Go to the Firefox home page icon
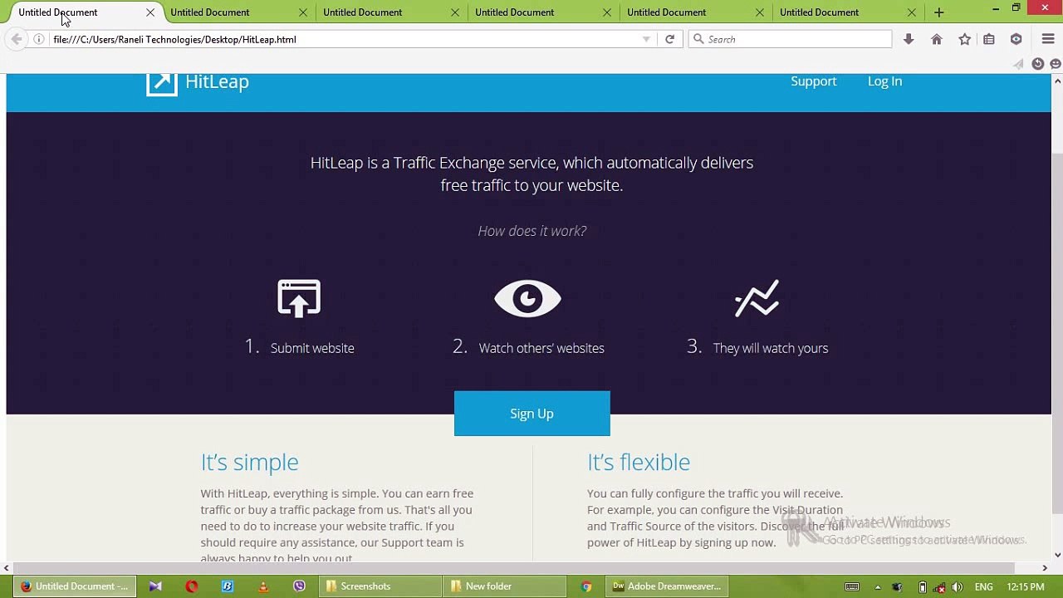The width and height of the screenshot is (1063, 598). tap(937, 39)
